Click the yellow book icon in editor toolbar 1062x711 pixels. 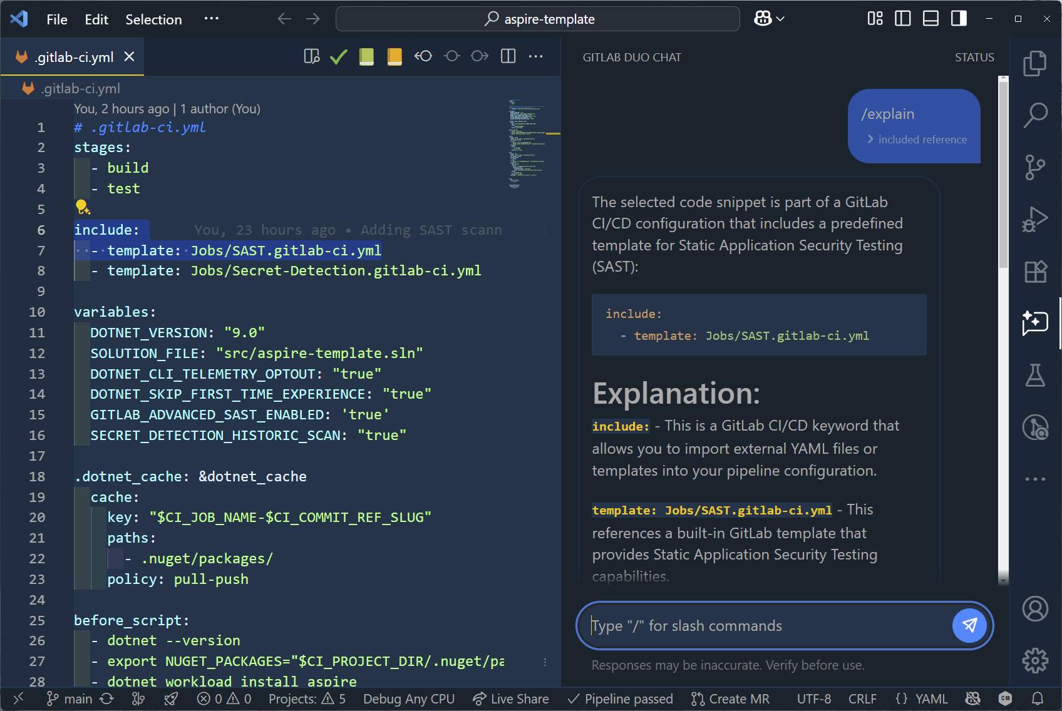[x=394, y=57]
